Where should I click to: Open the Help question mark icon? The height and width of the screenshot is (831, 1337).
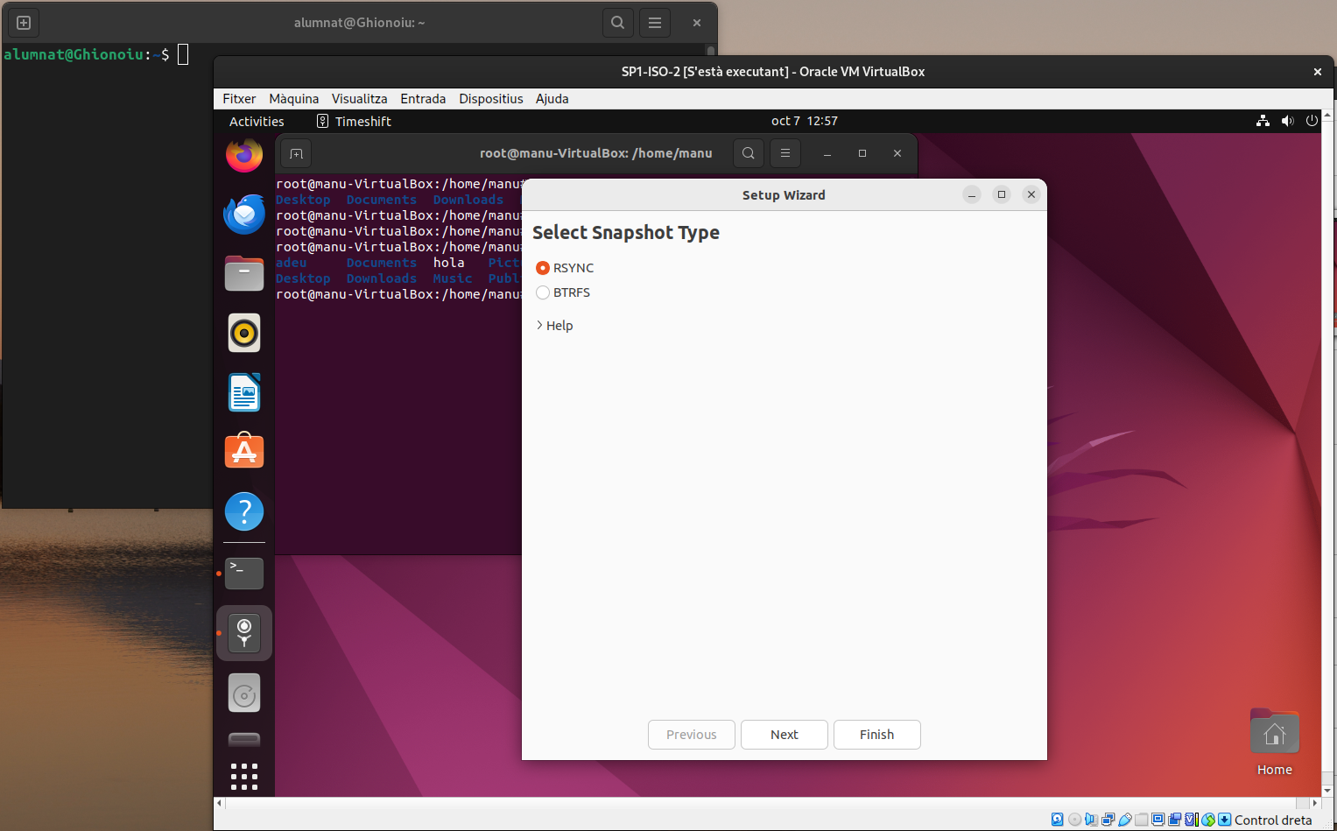[244, 511]
